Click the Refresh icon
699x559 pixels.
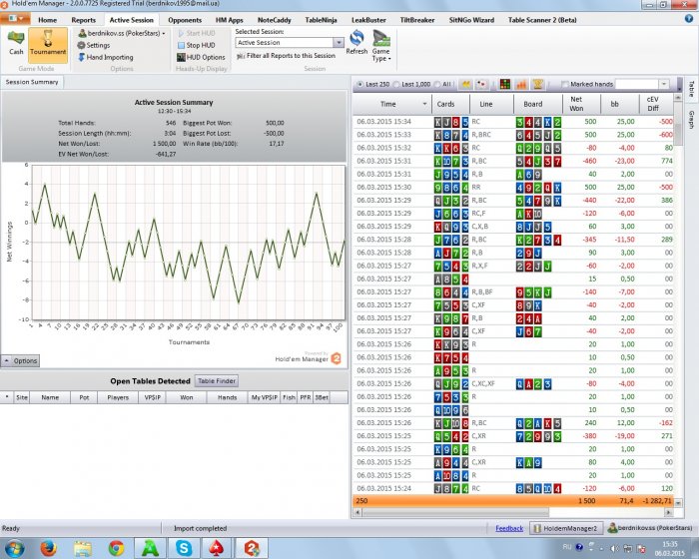point(356,43)
